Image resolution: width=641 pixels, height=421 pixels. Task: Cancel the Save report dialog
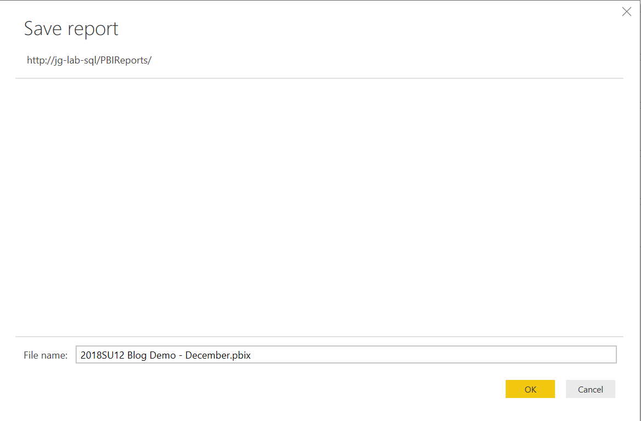coord(590,389)
